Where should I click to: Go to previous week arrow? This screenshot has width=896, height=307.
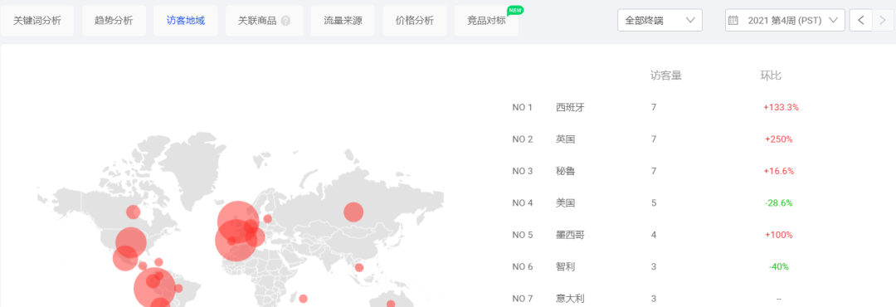(x=860, y=21)
